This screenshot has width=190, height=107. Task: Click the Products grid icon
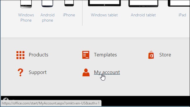20,55
